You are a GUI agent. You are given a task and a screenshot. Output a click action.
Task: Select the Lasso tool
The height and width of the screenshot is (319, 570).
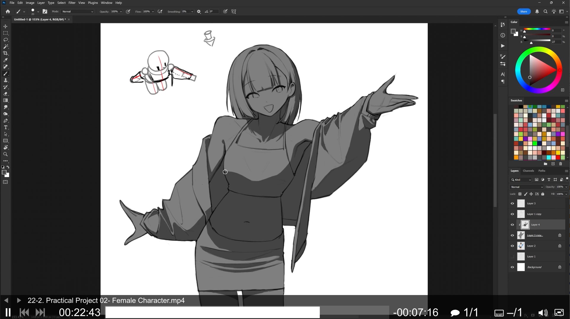[5, 40]
